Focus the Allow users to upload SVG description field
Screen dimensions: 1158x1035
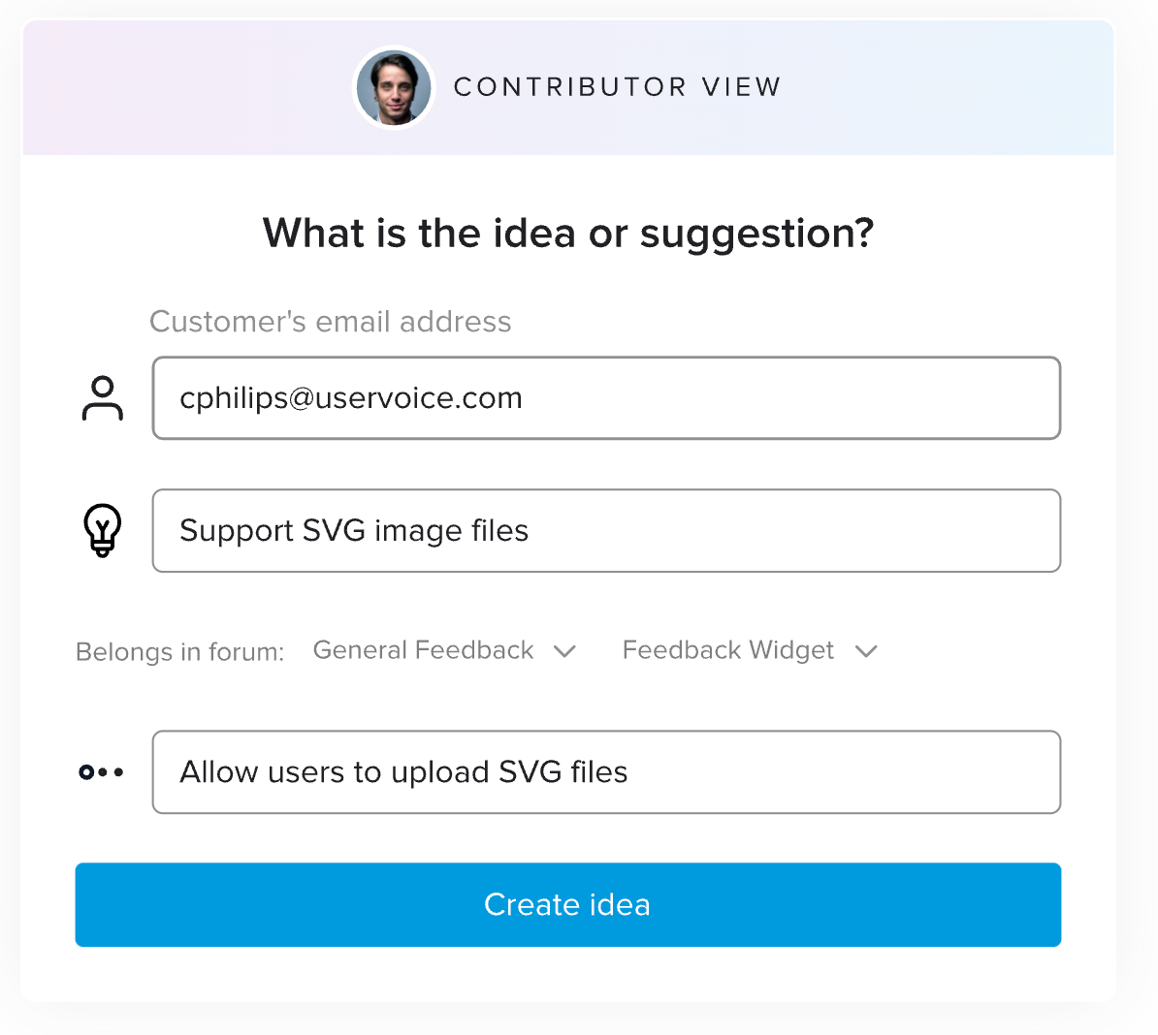(x=606, y=772)
